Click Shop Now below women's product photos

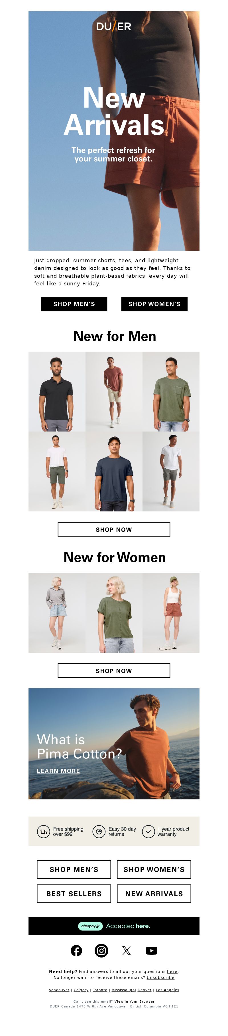114,670
